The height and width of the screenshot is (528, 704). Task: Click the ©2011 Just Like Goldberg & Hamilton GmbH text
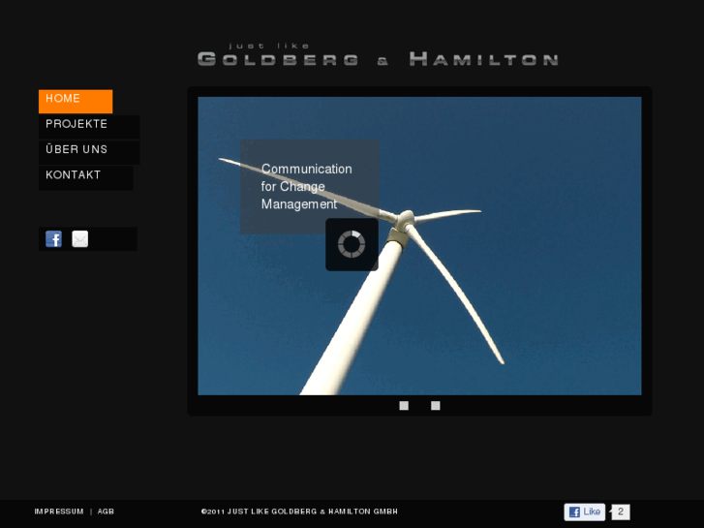point(299,512)
